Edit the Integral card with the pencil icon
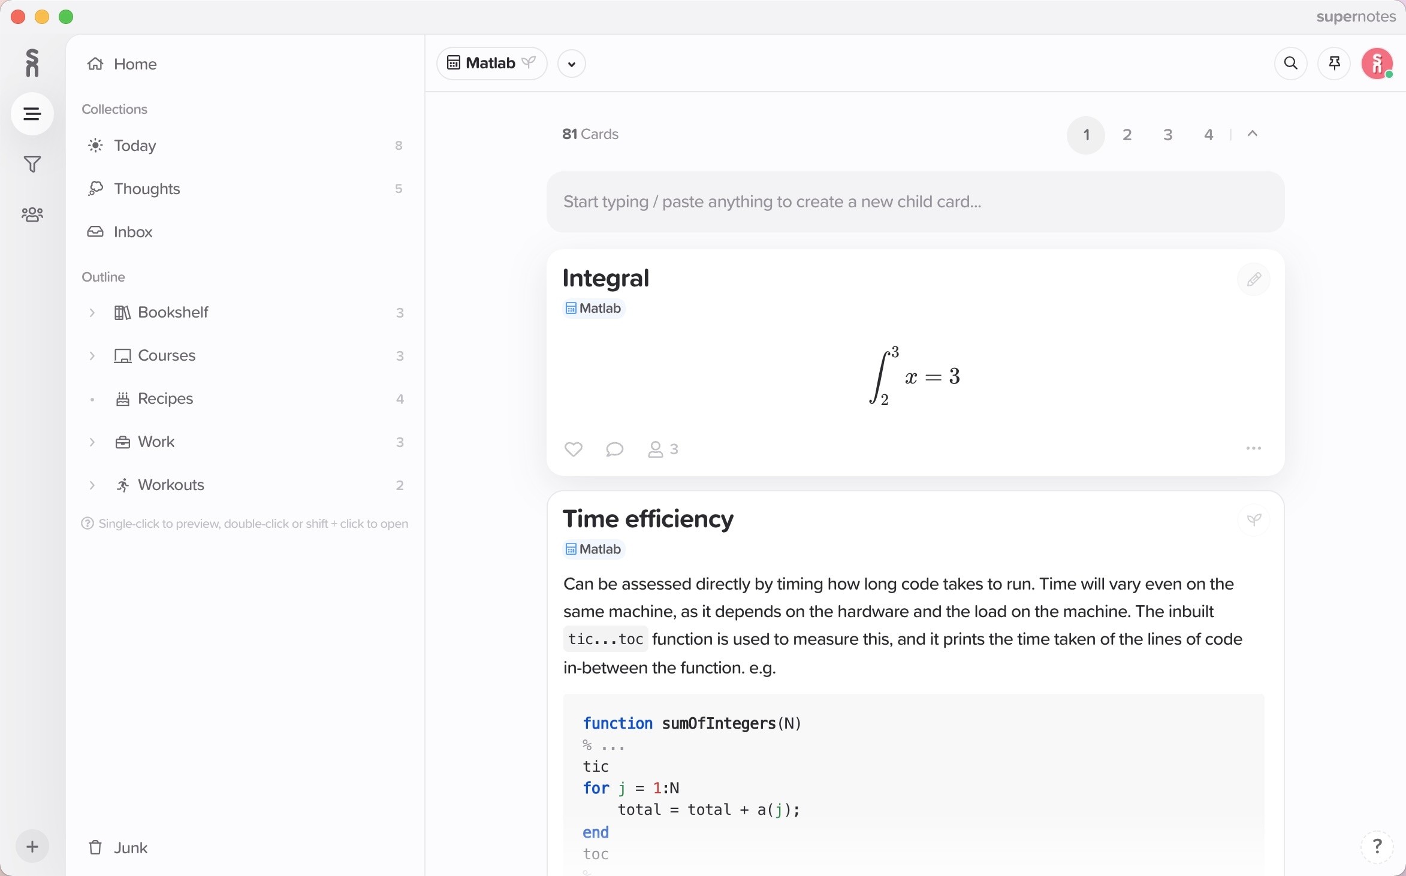This screenshot has width=1406, height=876. tap(1254, 279)
